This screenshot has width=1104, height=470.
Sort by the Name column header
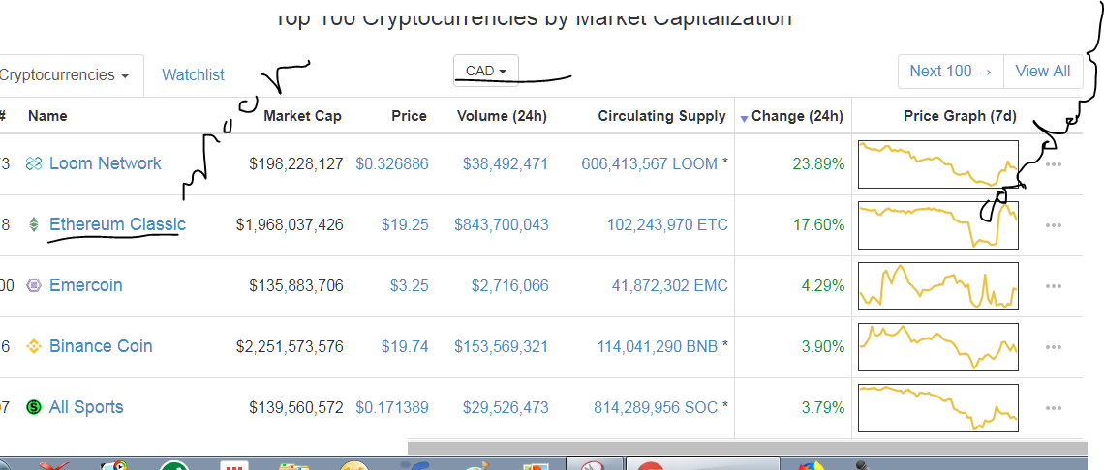47,116
